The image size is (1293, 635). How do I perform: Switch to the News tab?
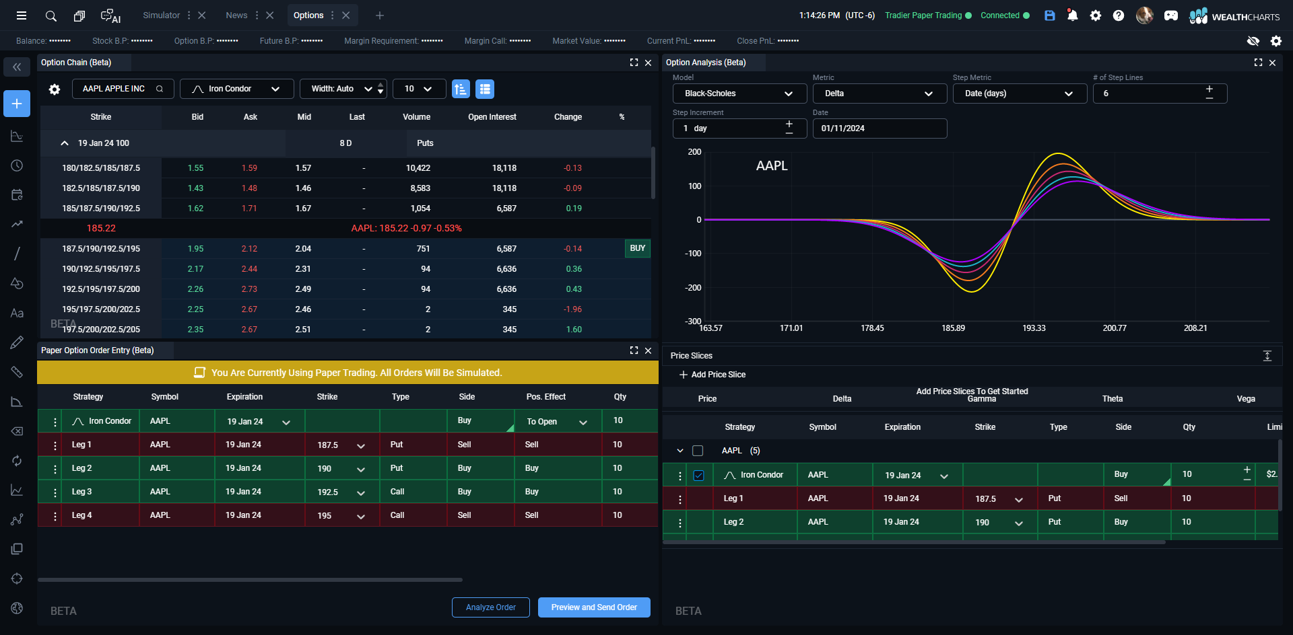click(x=236, y=15)
